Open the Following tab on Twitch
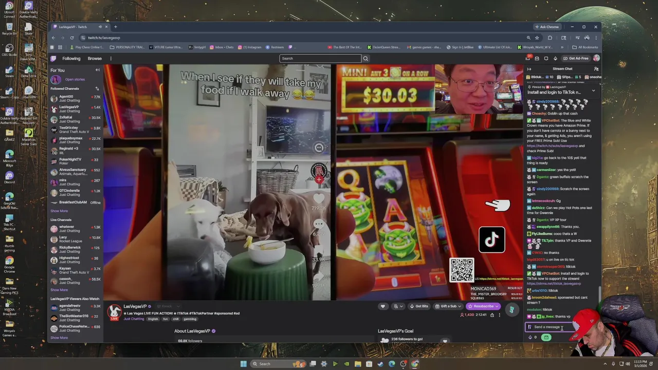Viewport: 658px width, 370px height. click(x=71, y=59)
